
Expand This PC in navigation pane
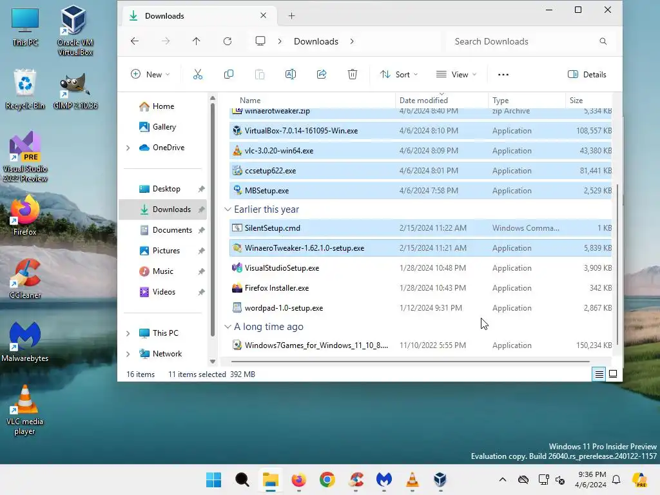(128, 333)
